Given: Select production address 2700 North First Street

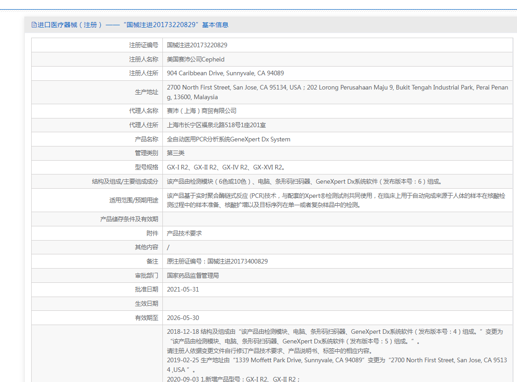Looking at the screenshot, I should coord(337,92).
